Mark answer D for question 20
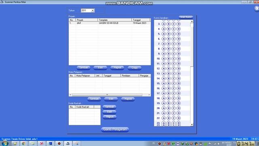Viewport: 259px width, 146px height. tap(178, 108)
